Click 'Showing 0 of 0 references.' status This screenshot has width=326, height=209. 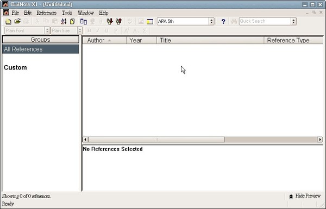(x=27, y=196)
